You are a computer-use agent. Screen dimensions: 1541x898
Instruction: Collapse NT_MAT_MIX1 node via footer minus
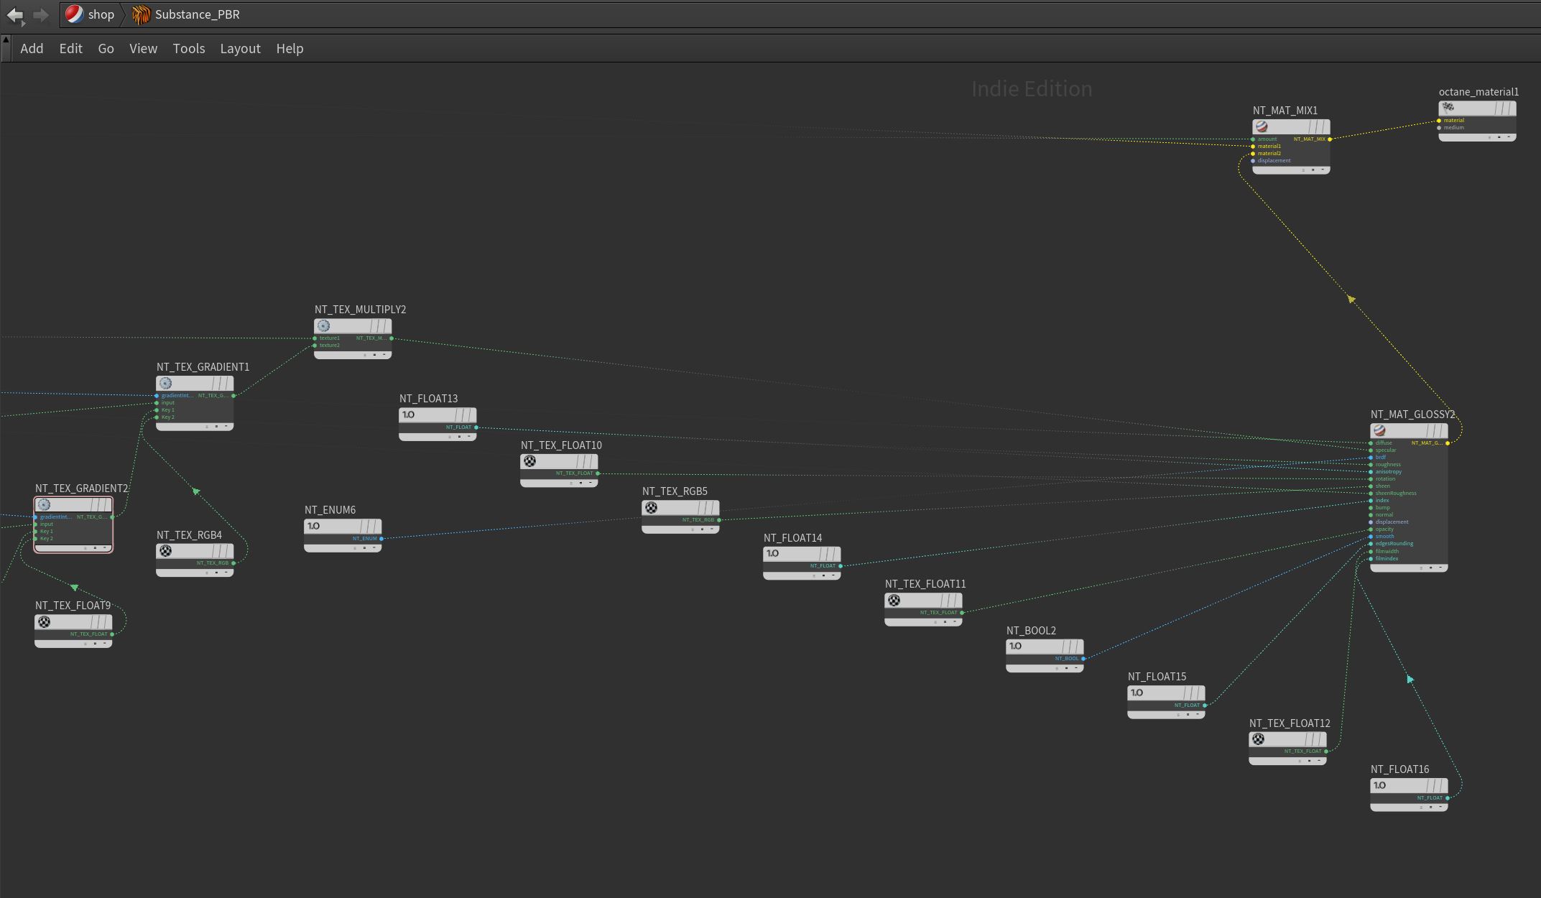coord(1322,170)
